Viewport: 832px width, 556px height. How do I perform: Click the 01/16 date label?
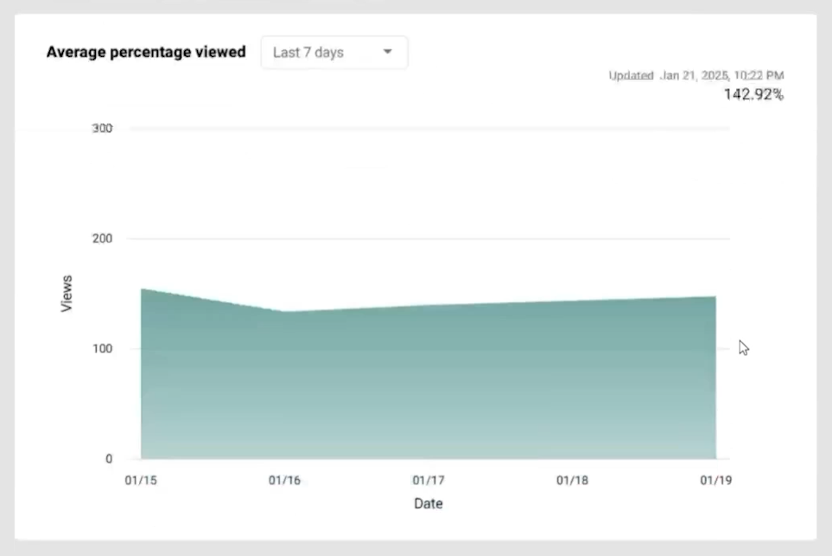tap(284, 480)
